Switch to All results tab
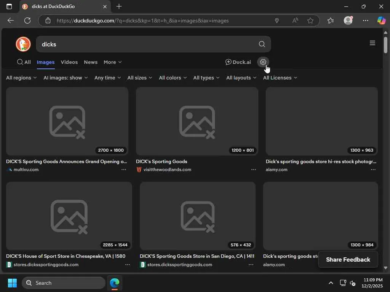 (x=24, y=62)
